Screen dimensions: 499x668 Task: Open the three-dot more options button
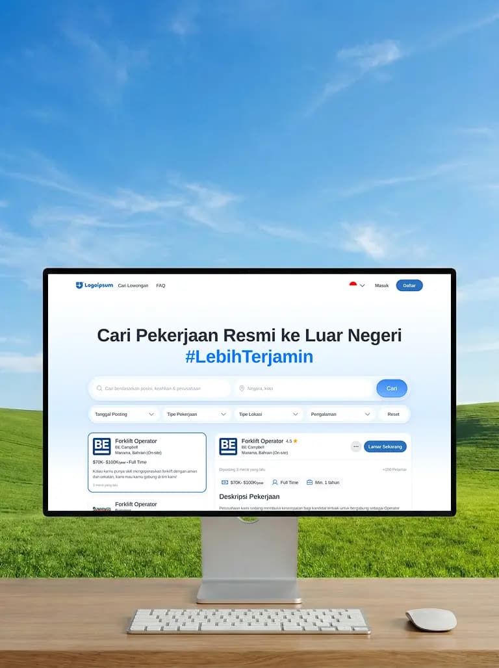click(355, 446)
